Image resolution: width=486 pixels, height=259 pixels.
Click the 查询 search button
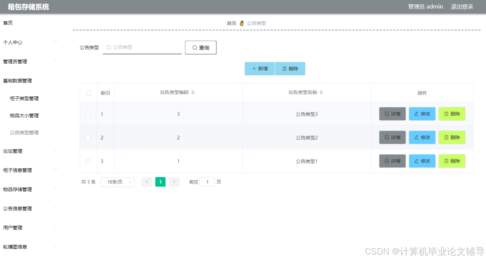pyautogui.click(x=201, y=47)
